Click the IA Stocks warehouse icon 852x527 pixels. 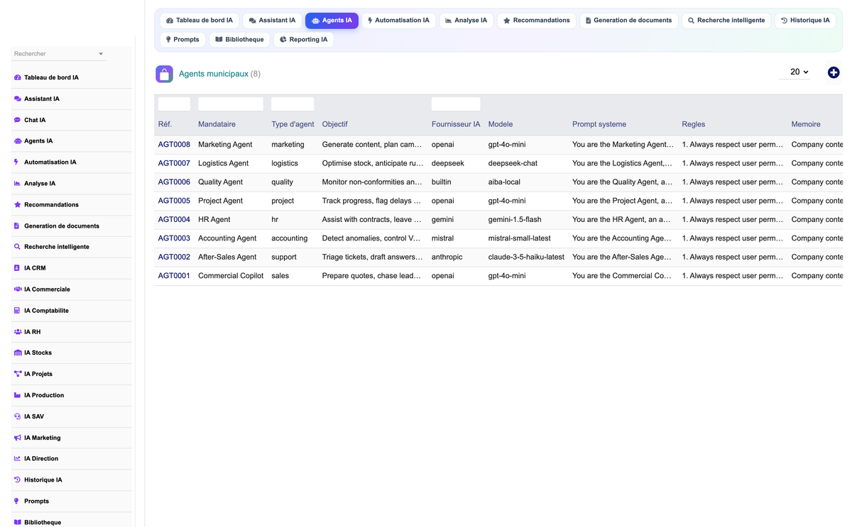point(18,353)
